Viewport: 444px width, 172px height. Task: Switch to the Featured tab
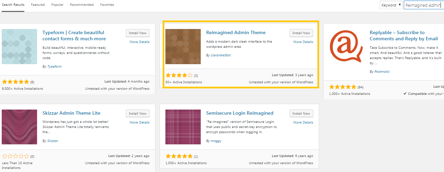(x=38, y=5)
